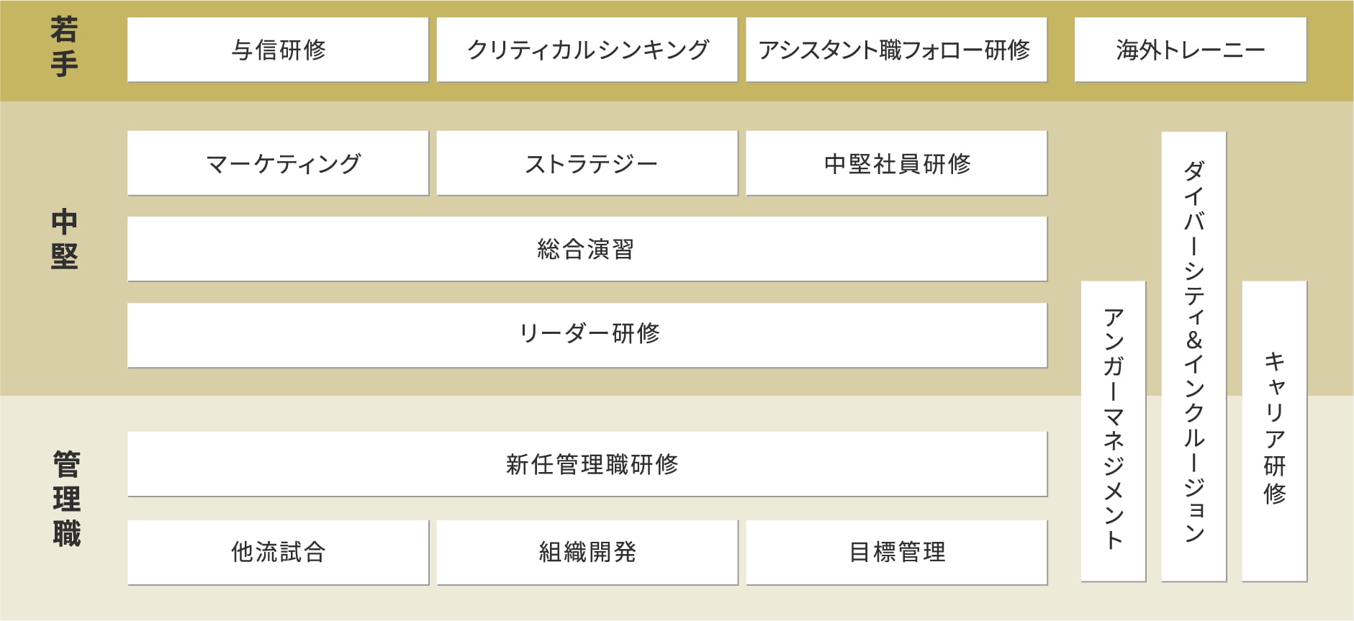Click the 新任管理職研修 bar
The image size is (1354, 621).
[587, 464]
